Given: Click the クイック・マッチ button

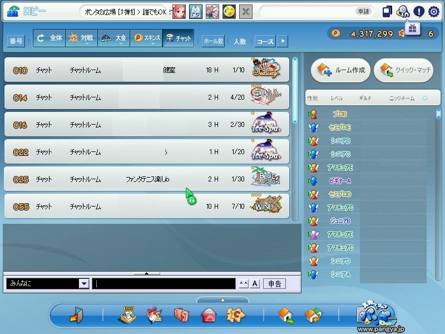Looking at the screenshot, I should [x=403, y=70].
